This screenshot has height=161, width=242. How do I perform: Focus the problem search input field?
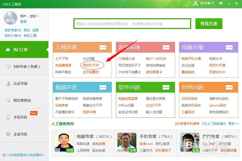pyautogui.click(x=132, y=24)
